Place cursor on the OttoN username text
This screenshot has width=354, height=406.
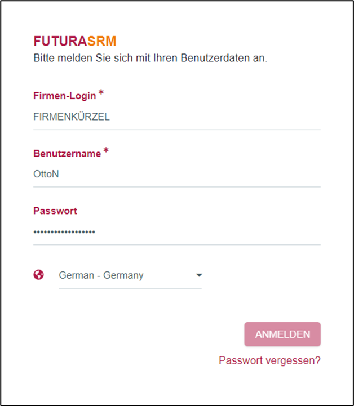tap(46, 175)
